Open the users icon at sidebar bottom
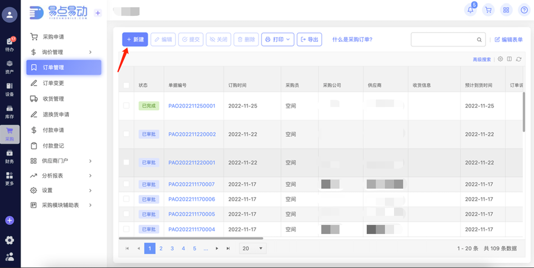This screenshot has width=534, height=268. point(10,257)
